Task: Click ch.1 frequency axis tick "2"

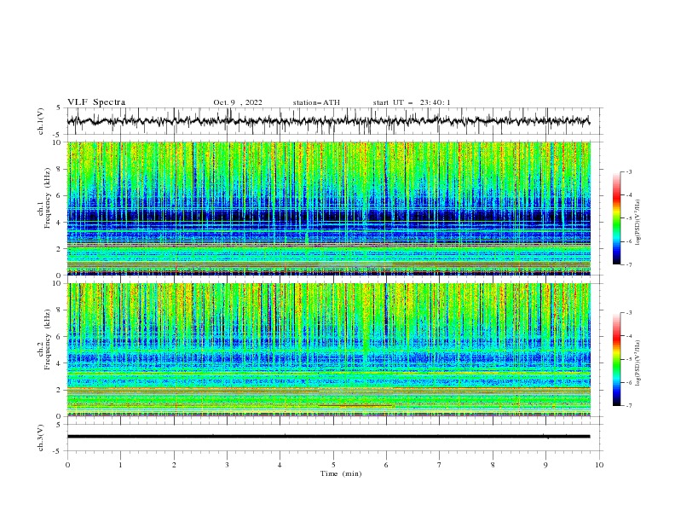Action: click(60, 249)
